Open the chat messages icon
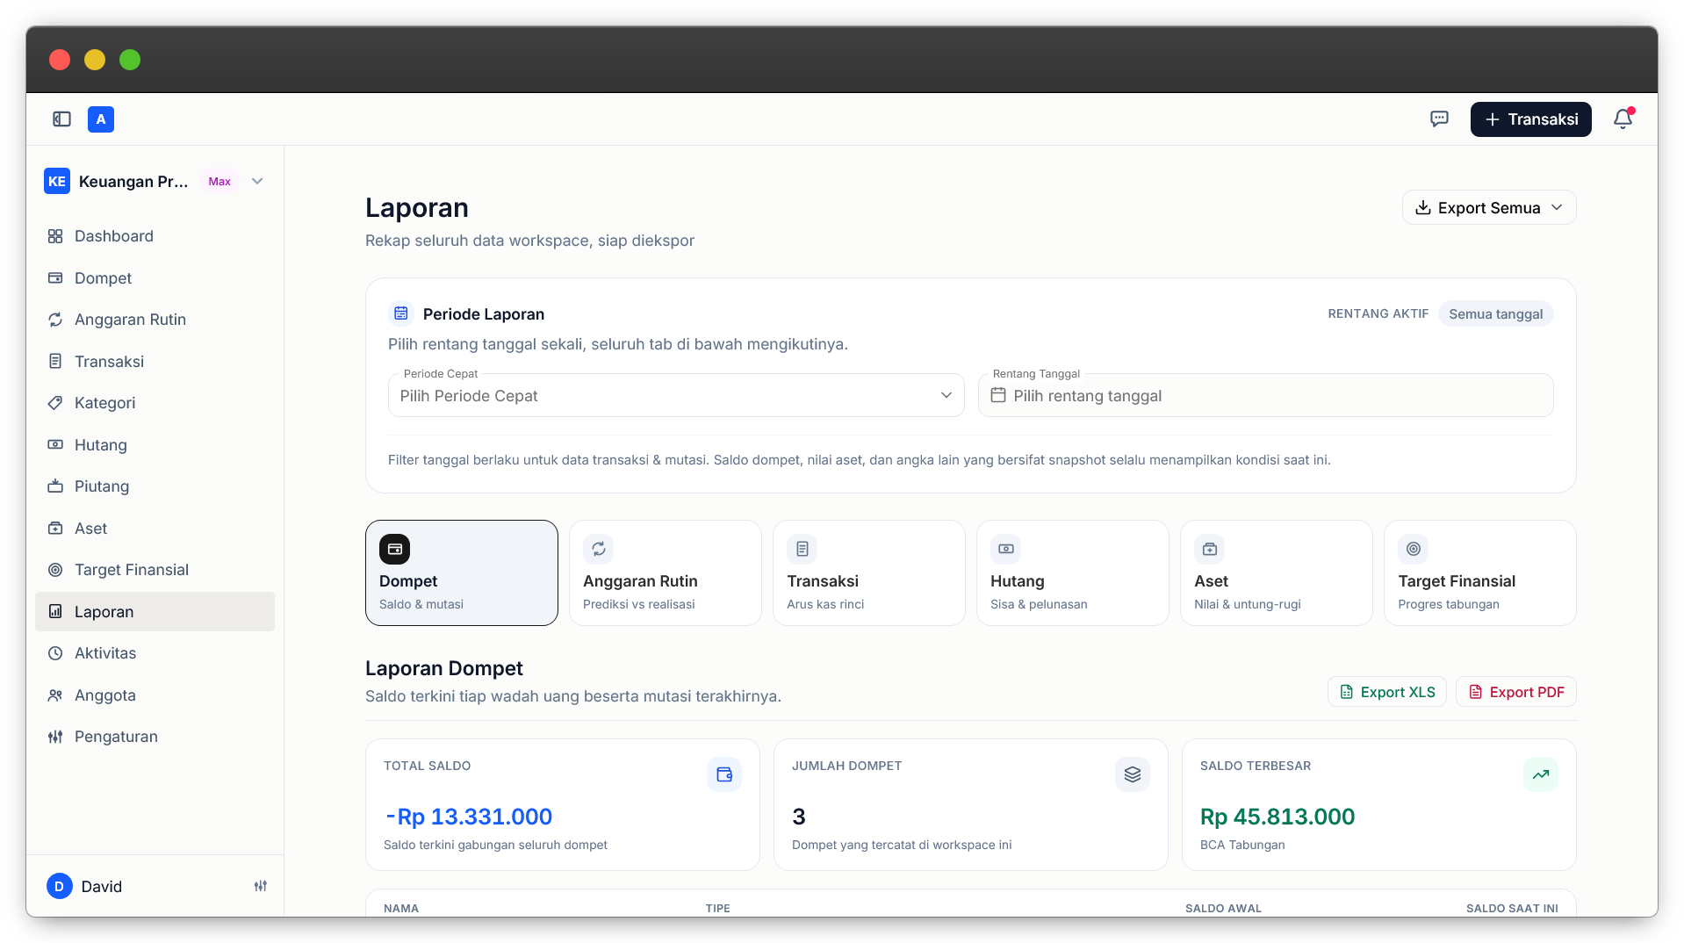This screenshot has width=1684, height=943. (1439, 119)
